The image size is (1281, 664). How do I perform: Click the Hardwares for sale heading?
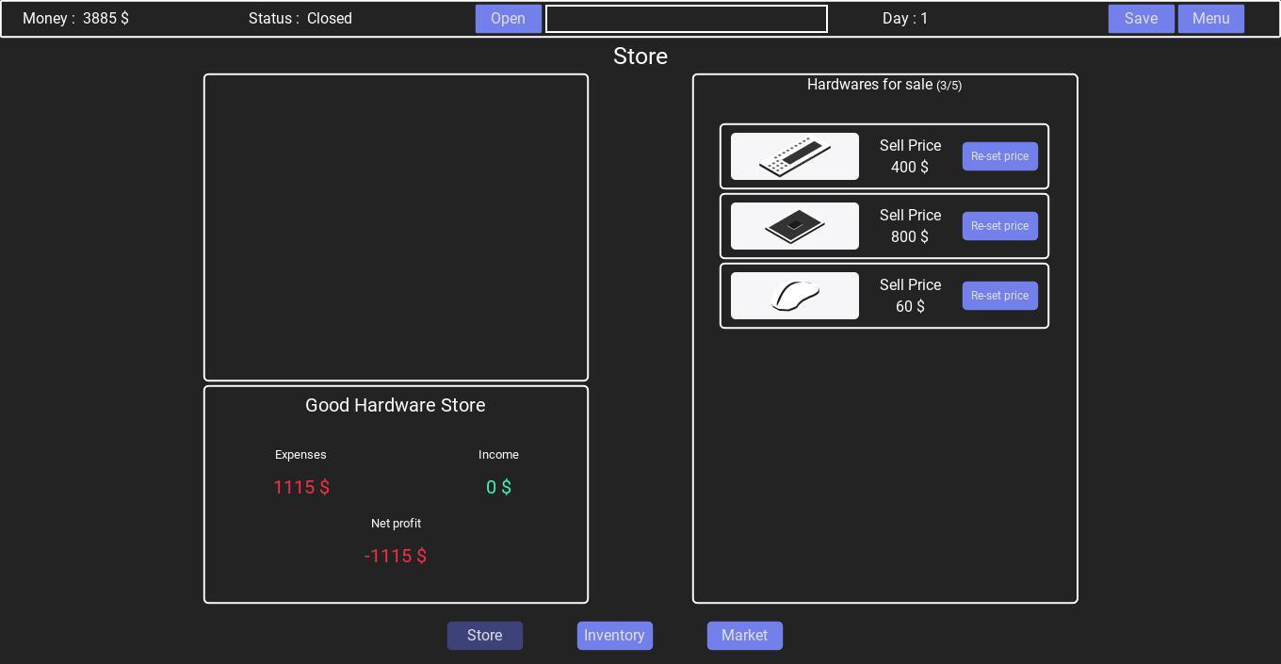tap(884, 85)
